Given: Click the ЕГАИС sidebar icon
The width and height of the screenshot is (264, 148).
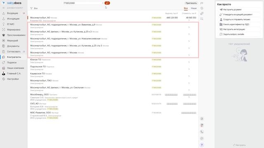Looking at the screenshot, I should 4,24.
